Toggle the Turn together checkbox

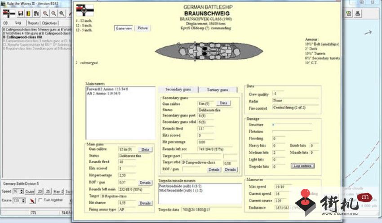tap(40, 200)
